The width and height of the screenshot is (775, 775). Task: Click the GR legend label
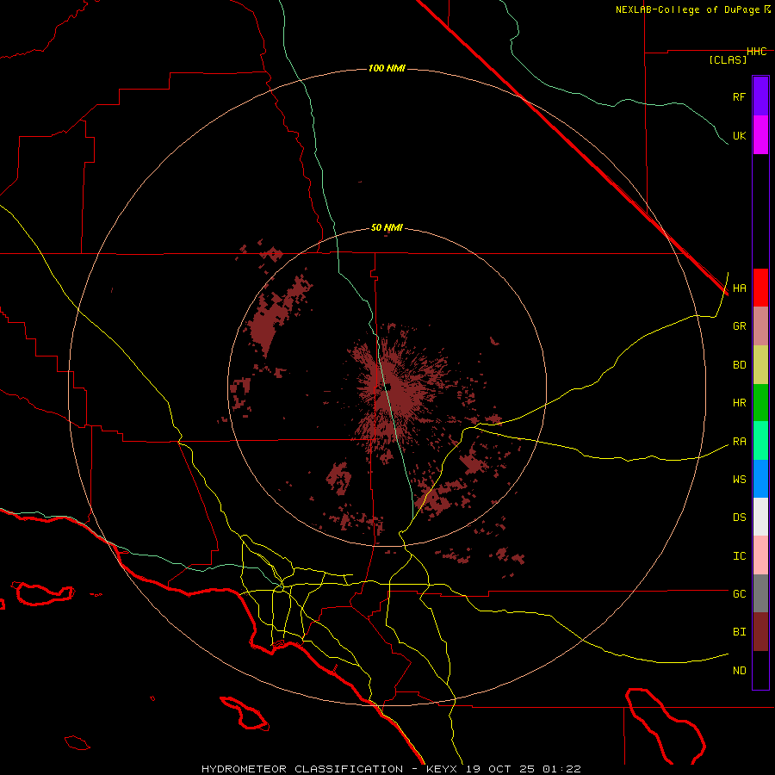click(739, 326)
